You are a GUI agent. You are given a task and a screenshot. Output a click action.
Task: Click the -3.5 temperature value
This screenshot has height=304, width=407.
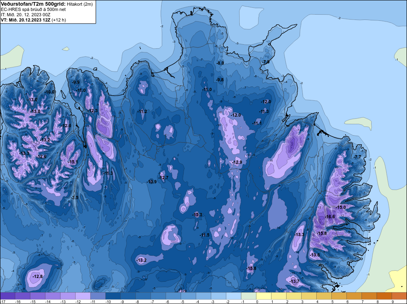tap(74, 198)
